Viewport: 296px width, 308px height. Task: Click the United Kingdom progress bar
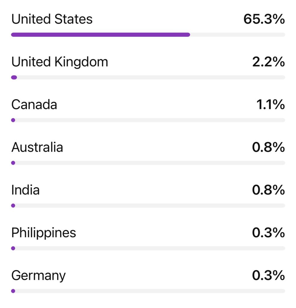(148, 78)
